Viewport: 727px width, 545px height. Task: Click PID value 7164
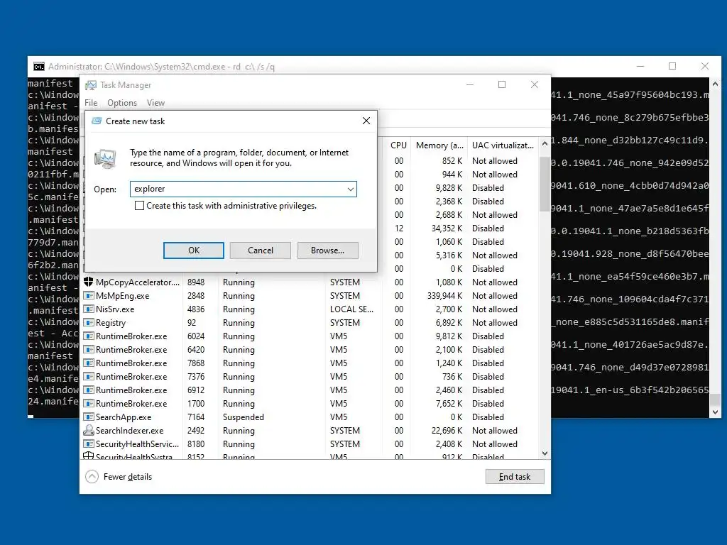196,417
